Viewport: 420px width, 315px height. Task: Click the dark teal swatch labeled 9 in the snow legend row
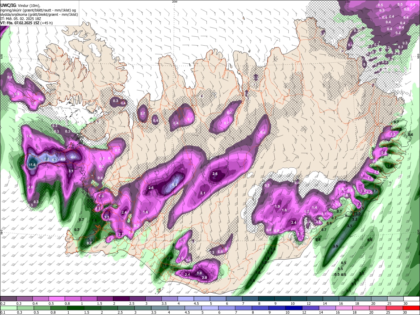[283, 299]
